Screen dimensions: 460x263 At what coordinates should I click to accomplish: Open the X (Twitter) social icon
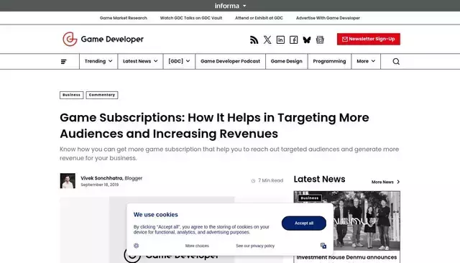click(267, 40)
